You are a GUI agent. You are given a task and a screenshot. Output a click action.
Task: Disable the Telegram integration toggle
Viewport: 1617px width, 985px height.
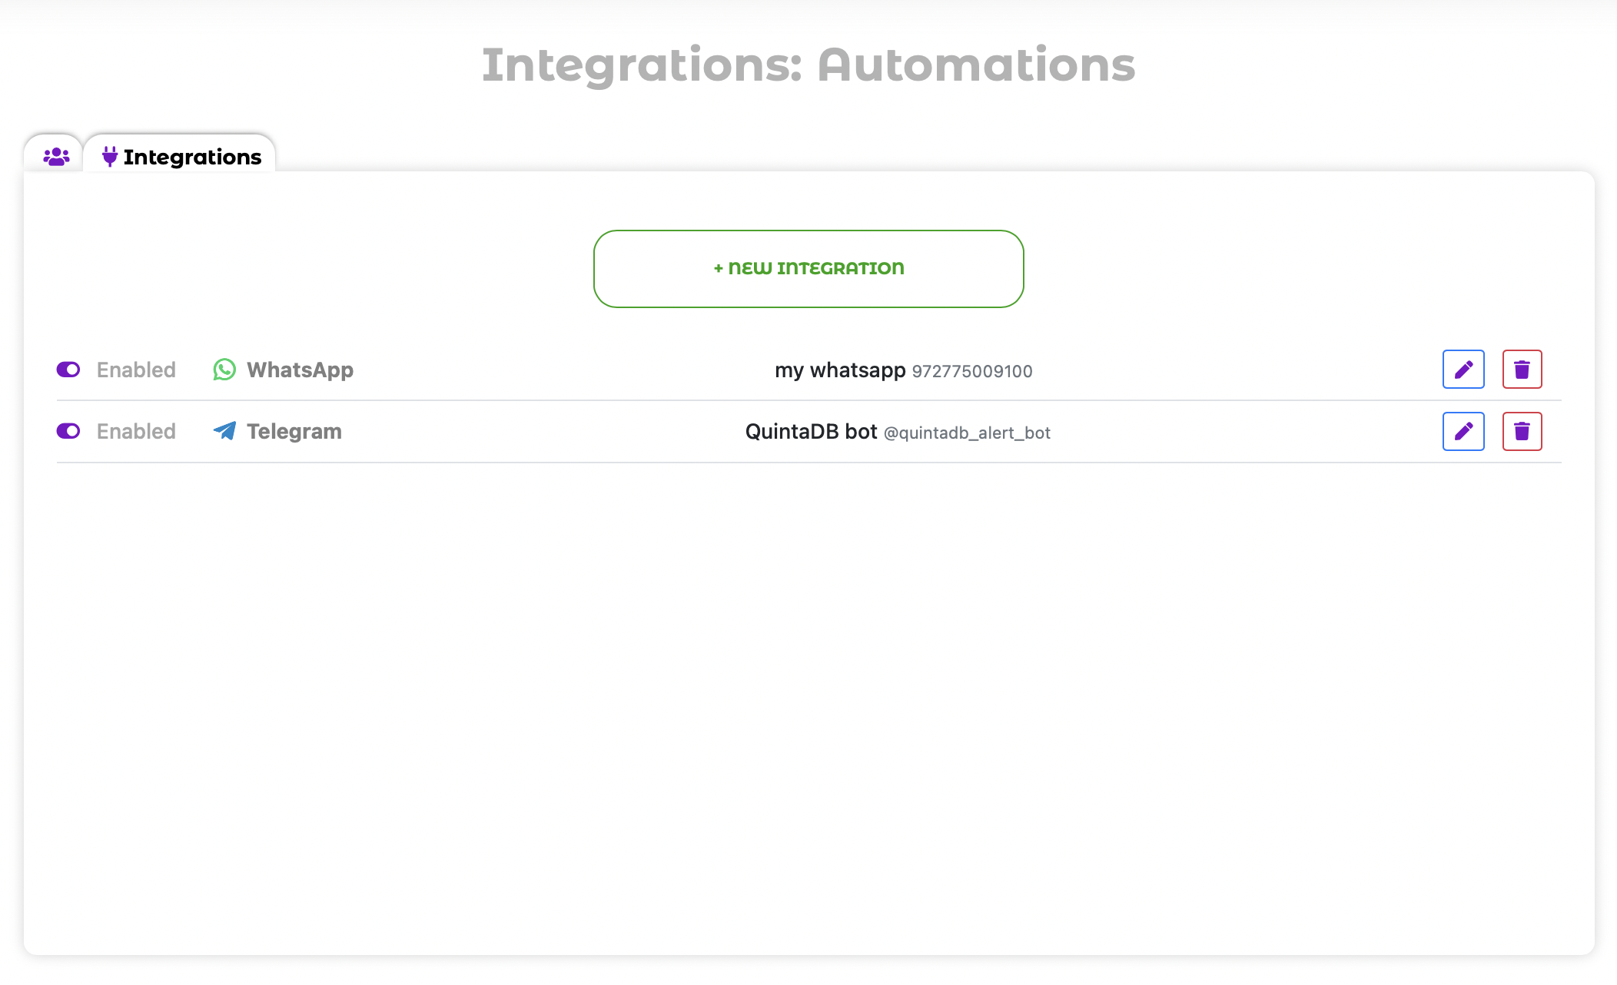68,431
